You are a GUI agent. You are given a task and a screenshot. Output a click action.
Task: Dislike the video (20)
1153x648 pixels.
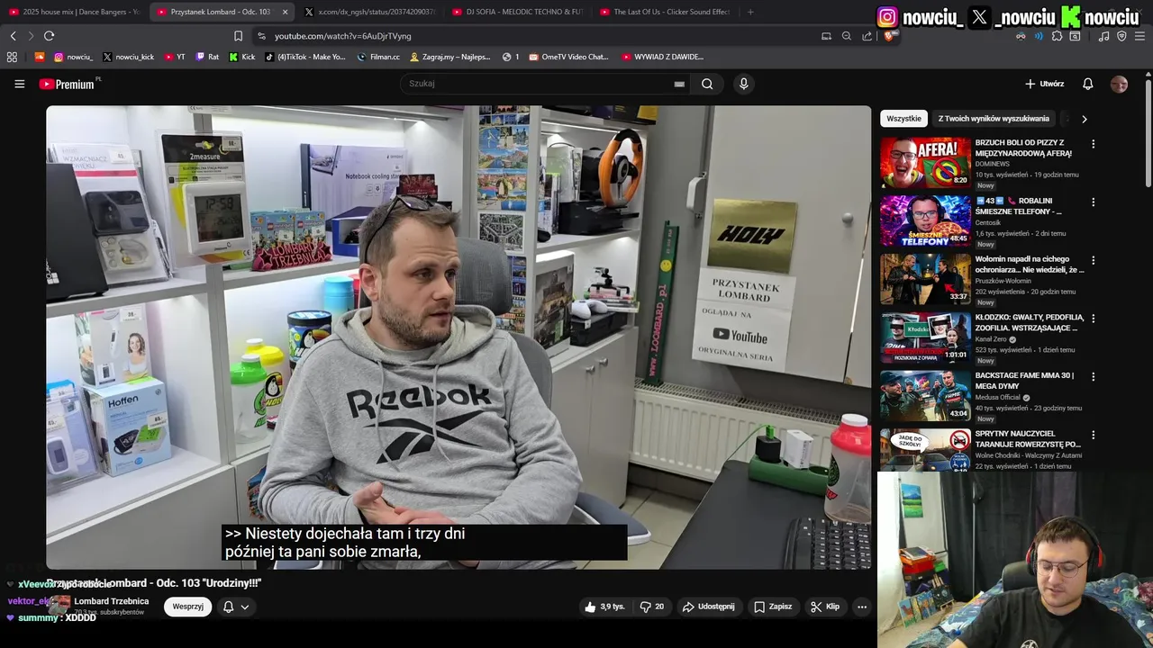[652, 607]
